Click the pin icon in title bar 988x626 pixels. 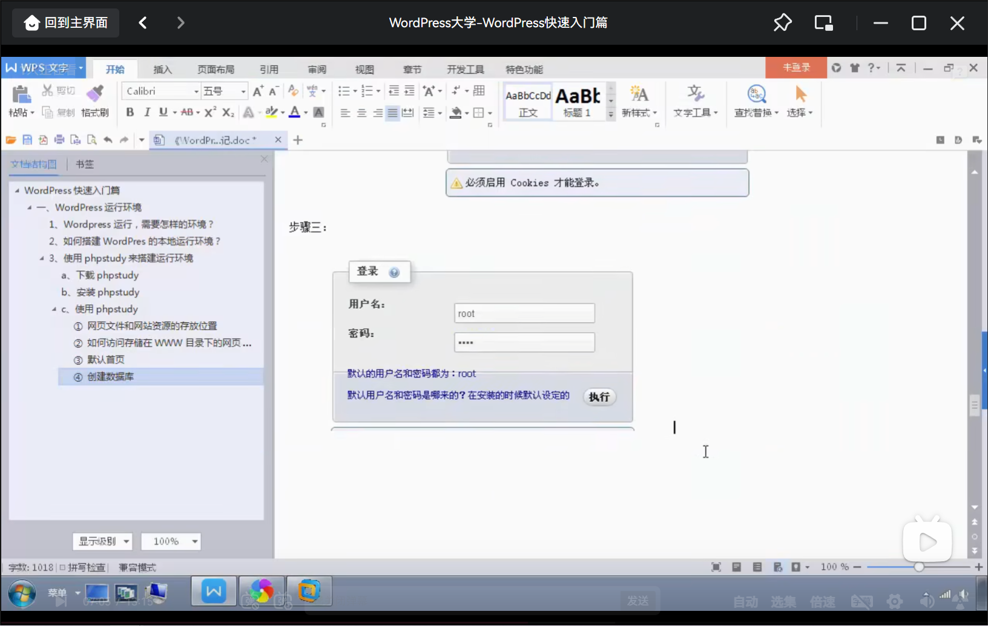[x=782, y=23]
